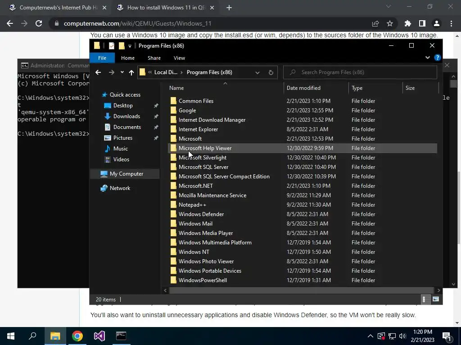Open Visual Studio from taskbar

click(x=99, y=336)
